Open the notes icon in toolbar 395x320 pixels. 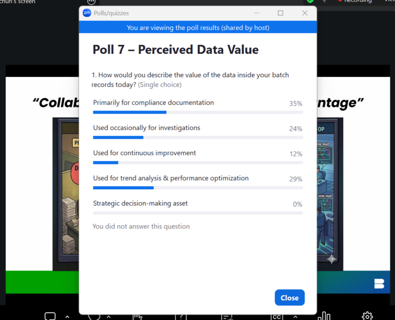(x=227, y=317)
